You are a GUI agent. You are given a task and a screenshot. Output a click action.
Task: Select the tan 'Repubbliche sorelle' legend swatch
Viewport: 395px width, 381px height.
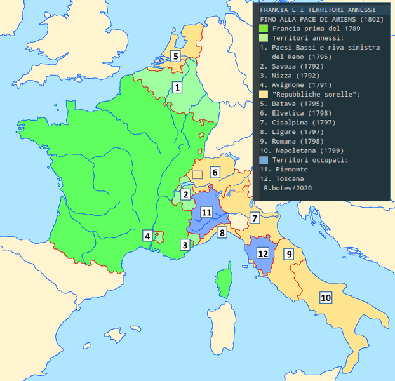click(264, 94)
